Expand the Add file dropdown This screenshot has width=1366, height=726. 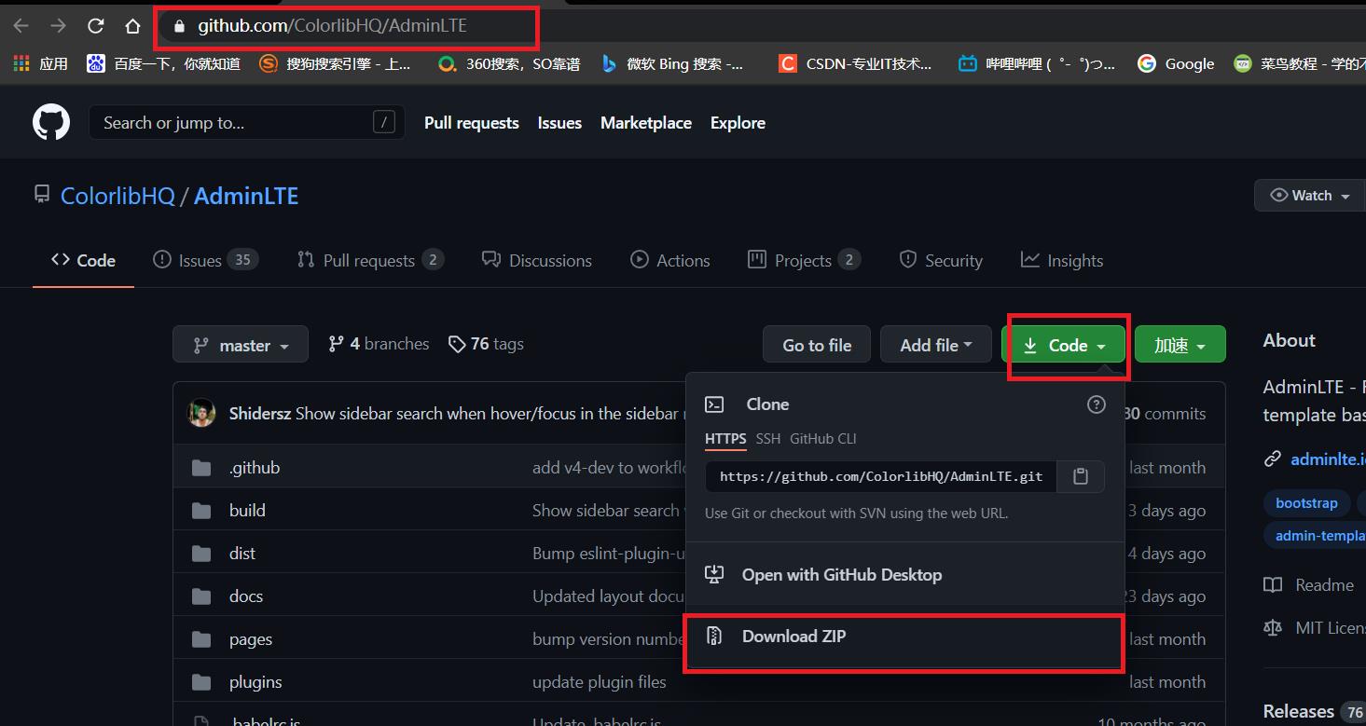935,345
